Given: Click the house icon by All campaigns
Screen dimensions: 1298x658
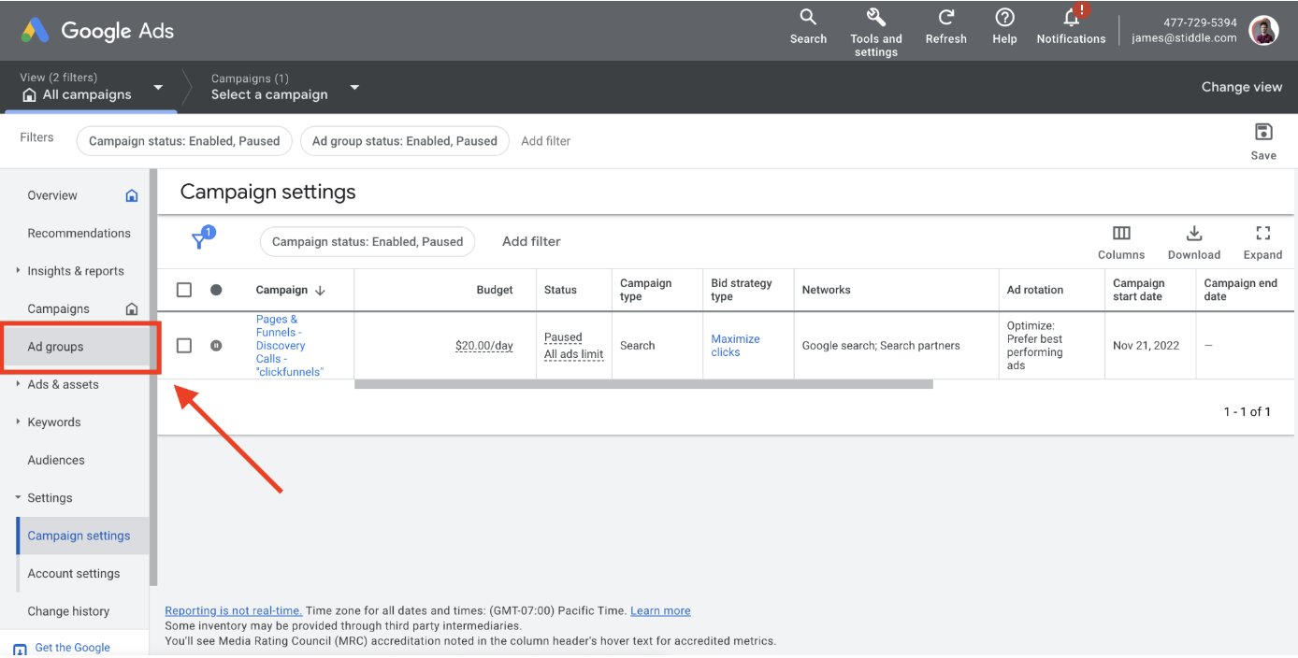Looking at the screenshot, I should point(29,95).
